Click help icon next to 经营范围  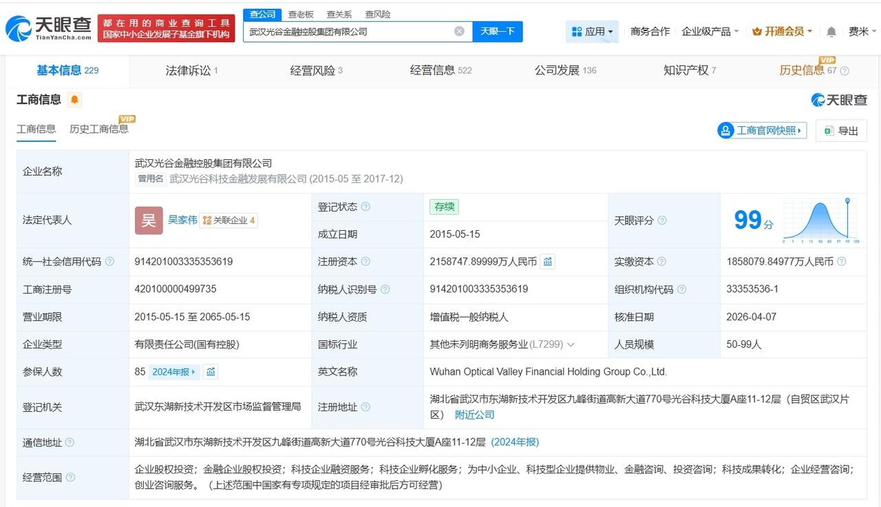(70, 477)
